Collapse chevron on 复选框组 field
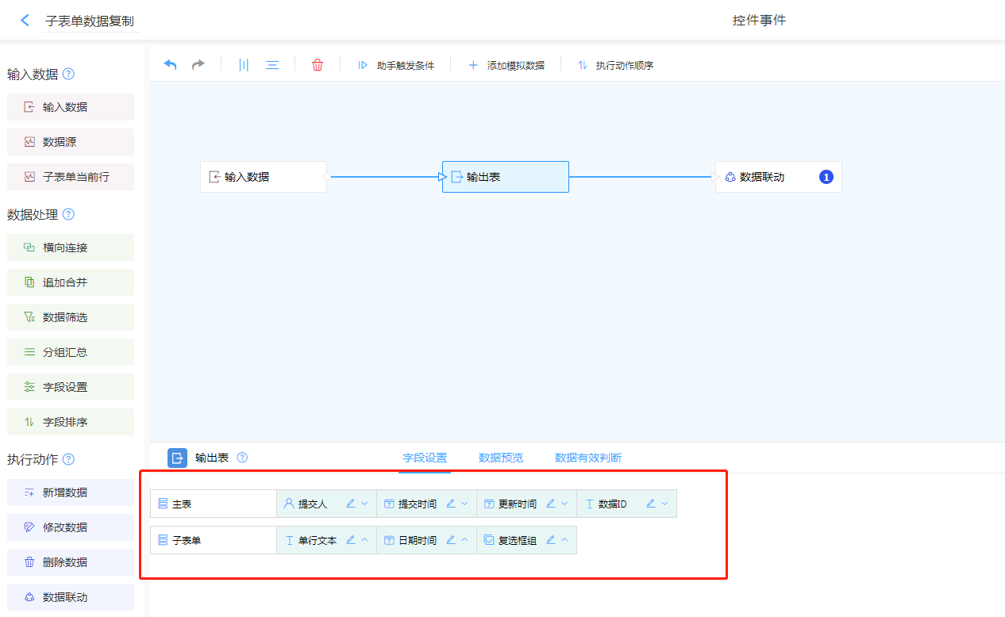 564,540
